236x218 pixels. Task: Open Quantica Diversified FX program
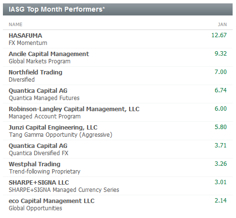tap(39, 153)
